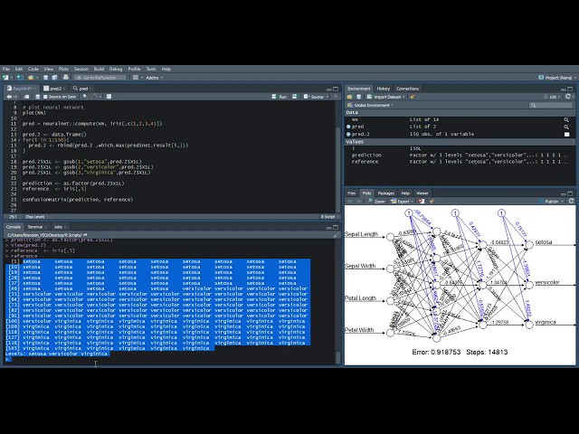Save the current document from main toolbar

45,78
